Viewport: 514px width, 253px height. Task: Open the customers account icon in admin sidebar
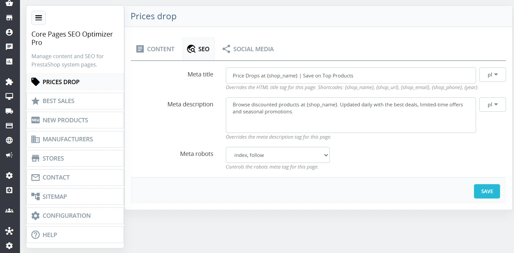click(x=9, y=32)
